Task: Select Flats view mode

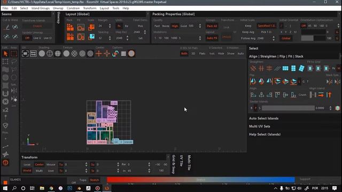Action: (202, 53)
